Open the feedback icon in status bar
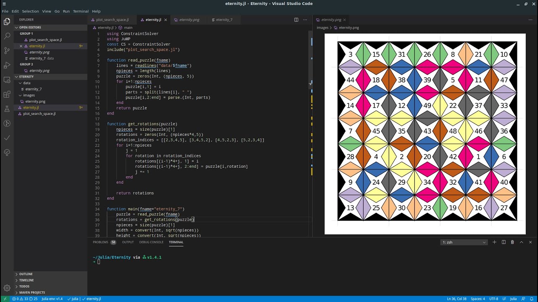The width and height of the screenshot is (538, 302). click(523, 299)
